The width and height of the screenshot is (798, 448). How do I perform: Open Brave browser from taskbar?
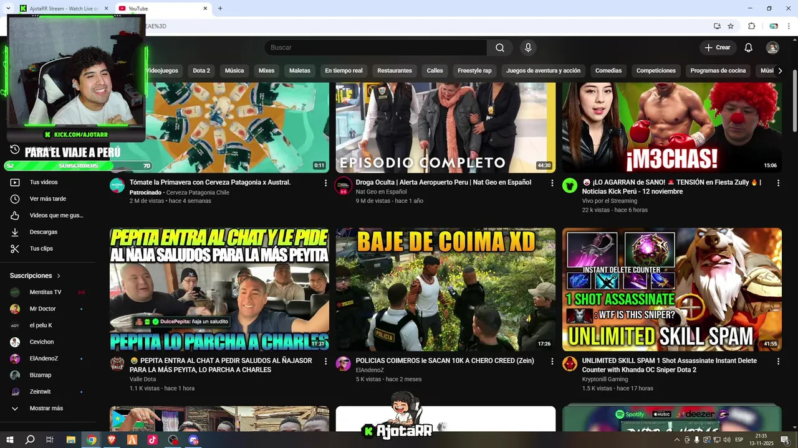112,440
